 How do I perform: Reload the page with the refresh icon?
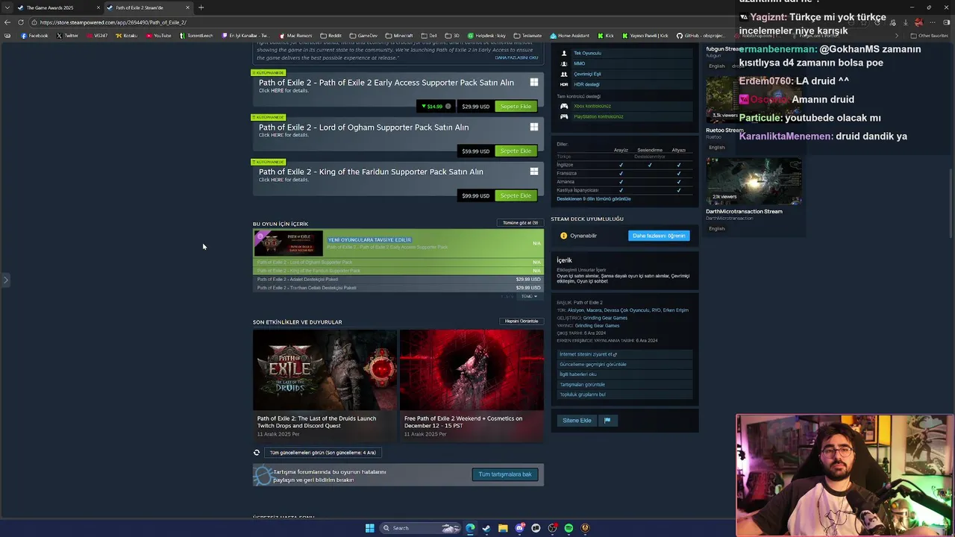tap(21, 22)
